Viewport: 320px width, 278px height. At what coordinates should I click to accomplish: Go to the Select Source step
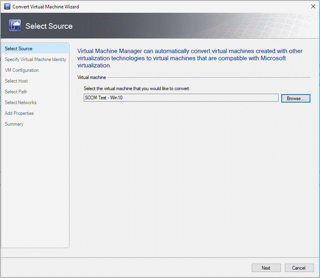point(35,49)
